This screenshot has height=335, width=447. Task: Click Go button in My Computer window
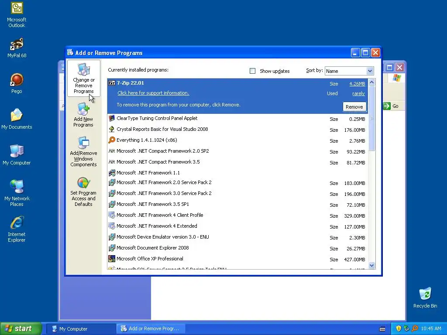(x=391, y=106)
